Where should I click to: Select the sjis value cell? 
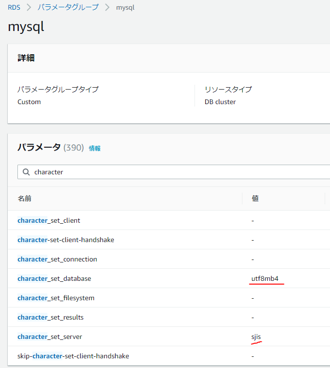[256, 337]
